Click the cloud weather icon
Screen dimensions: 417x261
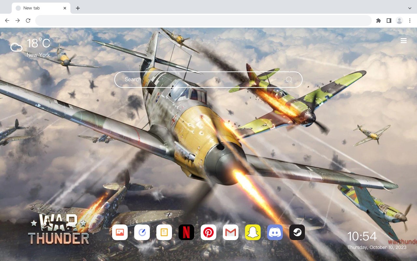point(16,48)
